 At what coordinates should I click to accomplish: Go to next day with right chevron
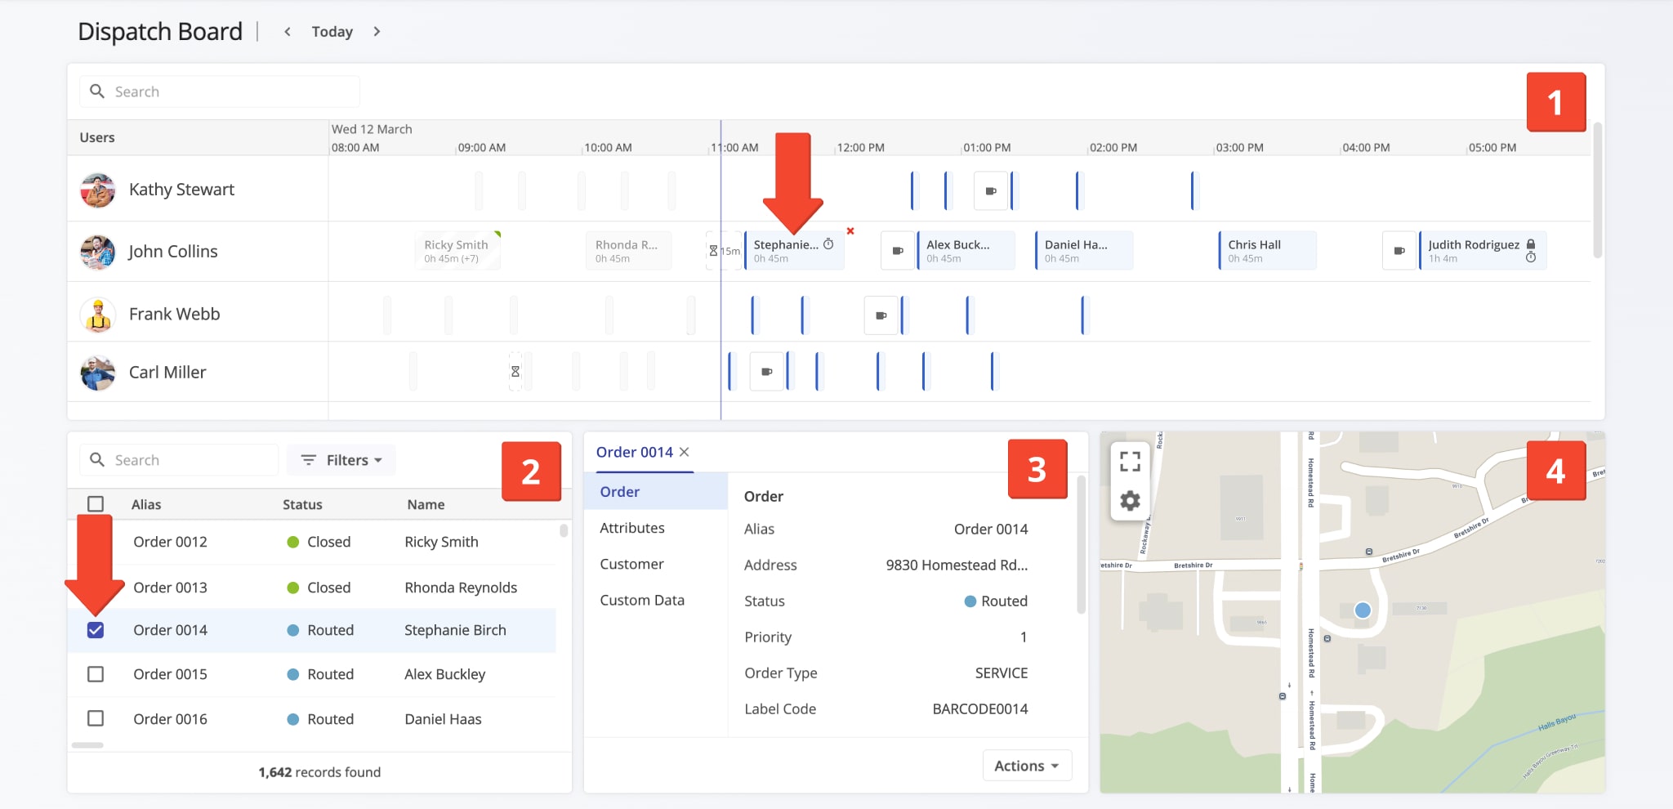[x=377, y=32]
